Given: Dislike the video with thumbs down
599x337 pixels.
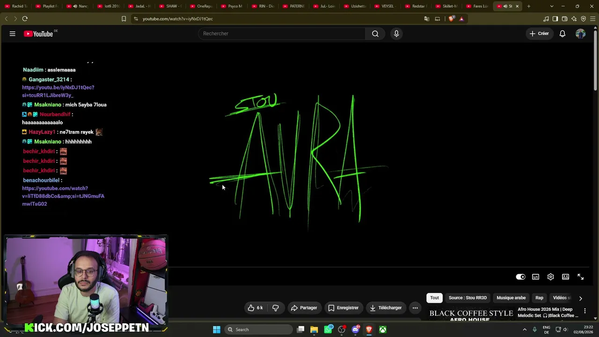Looking at the screenshot, I should pyautogui.click(x=276, y=308).
